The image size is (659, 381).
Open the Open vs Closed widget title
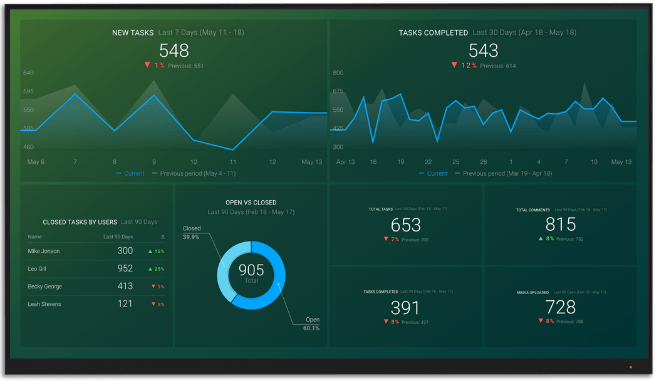click(x=251, y=203)
